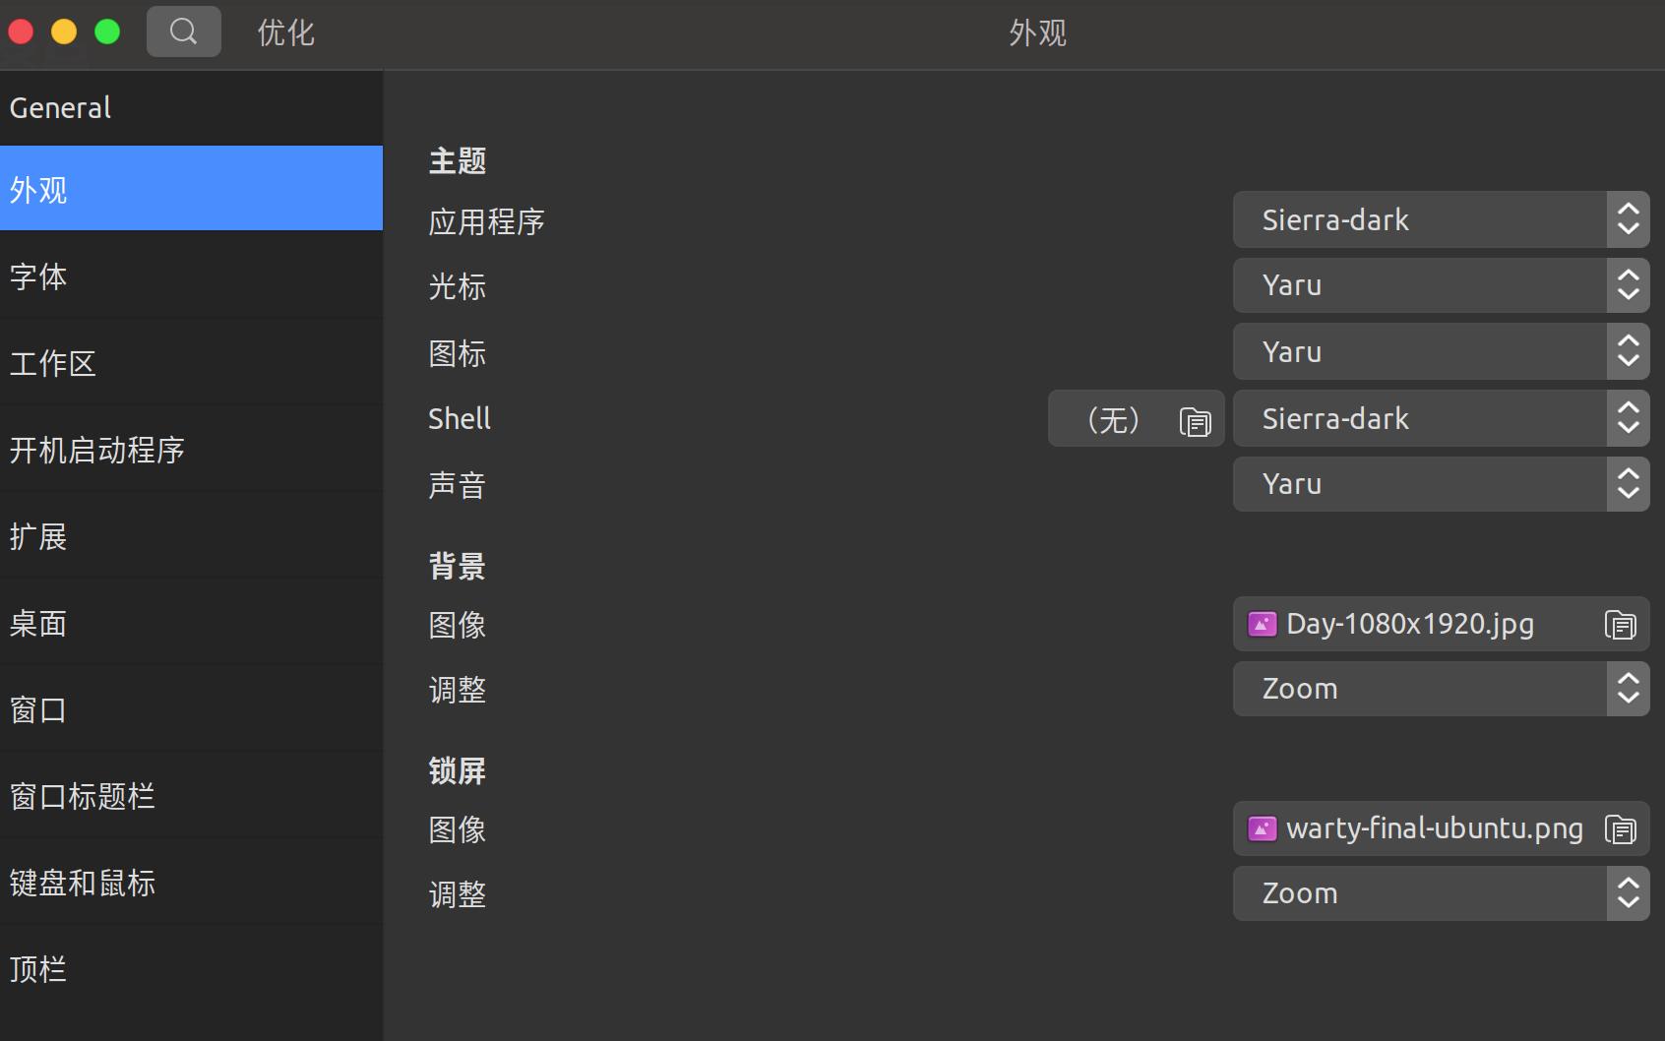Click the Shell label
This screenshot has width=1665, height=1041.
[460, 418]
